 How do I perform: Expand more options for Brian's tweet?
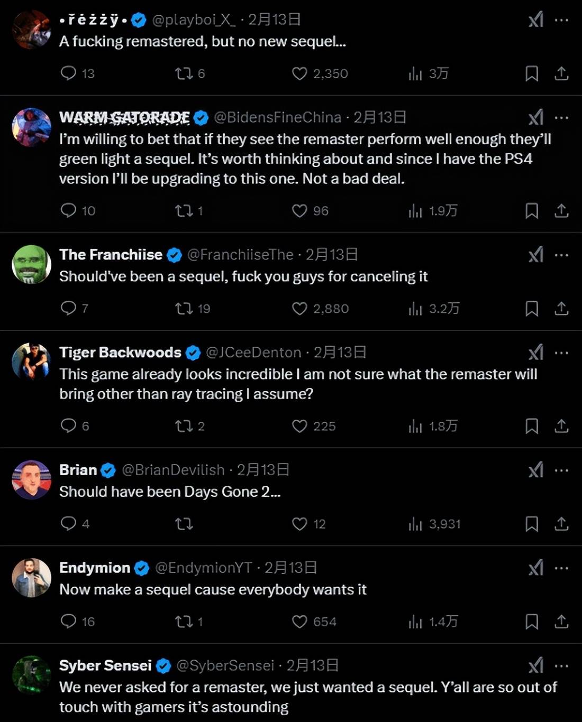tap(561, 470)
